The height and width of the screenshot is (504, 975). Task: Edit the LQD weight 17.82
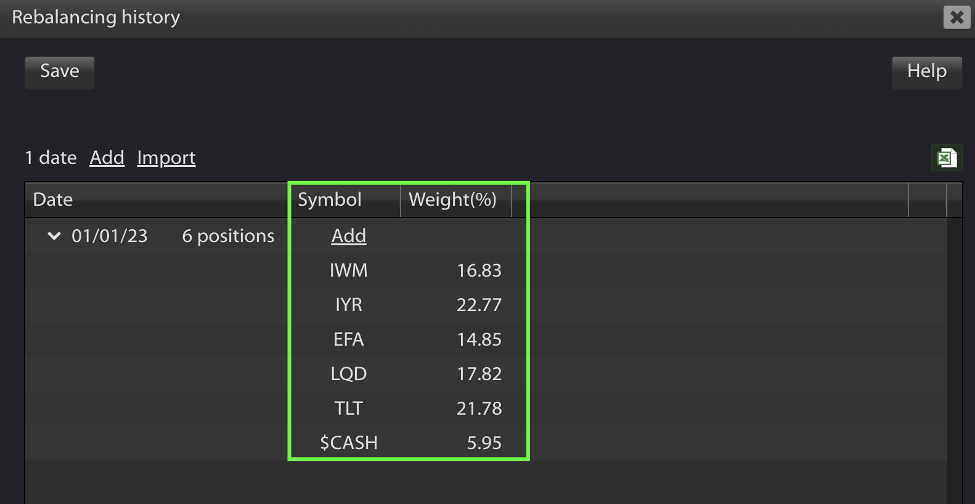point(479,374)
